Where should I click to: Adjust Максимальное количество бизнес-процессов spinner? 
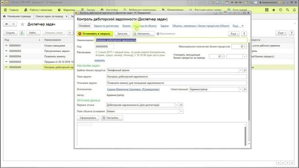(245, 47)
